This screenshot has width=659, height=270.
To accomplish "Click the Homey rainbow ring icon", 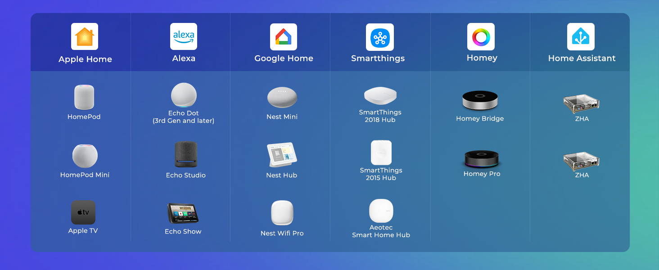I will 481,36.
